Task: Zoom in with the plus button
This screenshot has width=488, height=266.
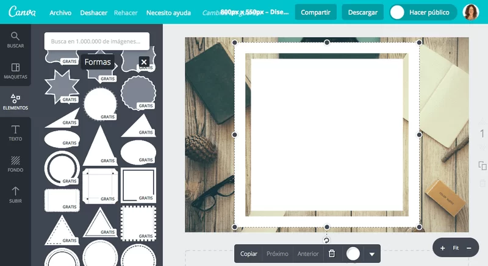Action: 443,248
